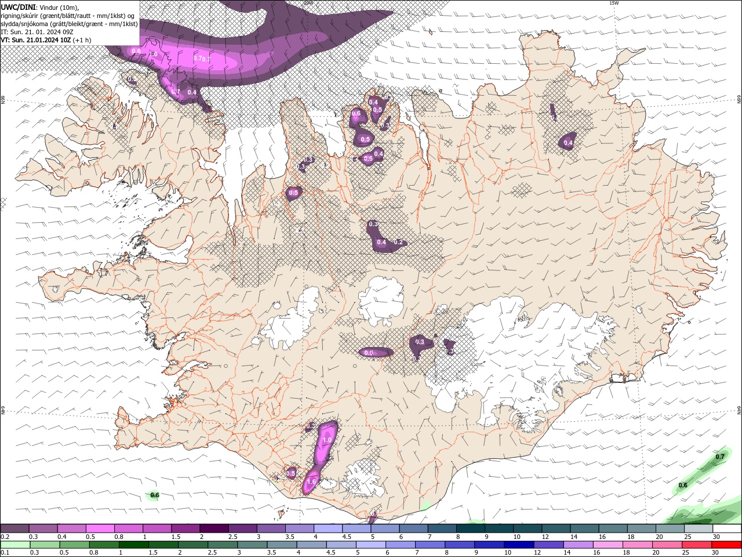742x557 pixels.
Task: Click the '15W' longitude label at the top edge
Action: (x=614, y=3)
